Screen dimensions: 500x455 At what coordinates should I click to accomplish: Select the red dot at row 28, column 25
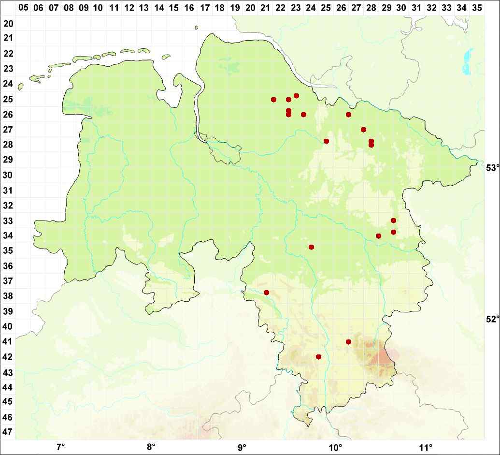click(326, 141)
